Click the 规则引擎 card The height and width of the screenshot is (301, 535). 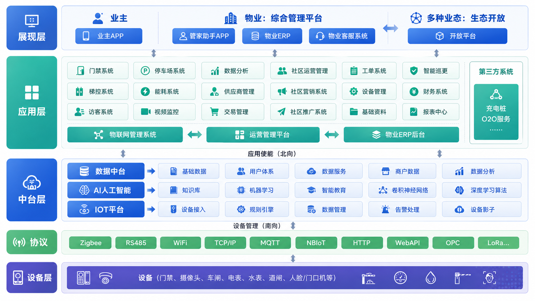coord(257,209)
